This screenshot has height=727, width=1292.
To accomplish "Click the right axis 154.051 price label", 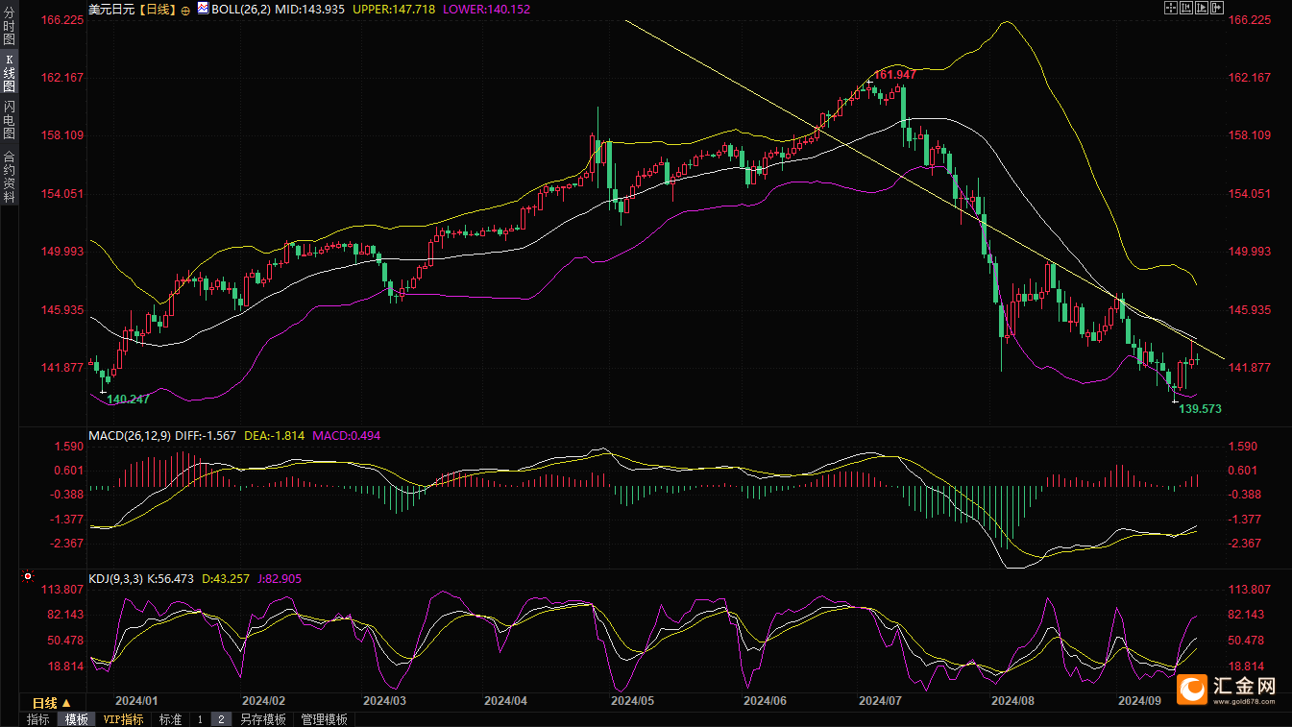I will coord(1250,194).
